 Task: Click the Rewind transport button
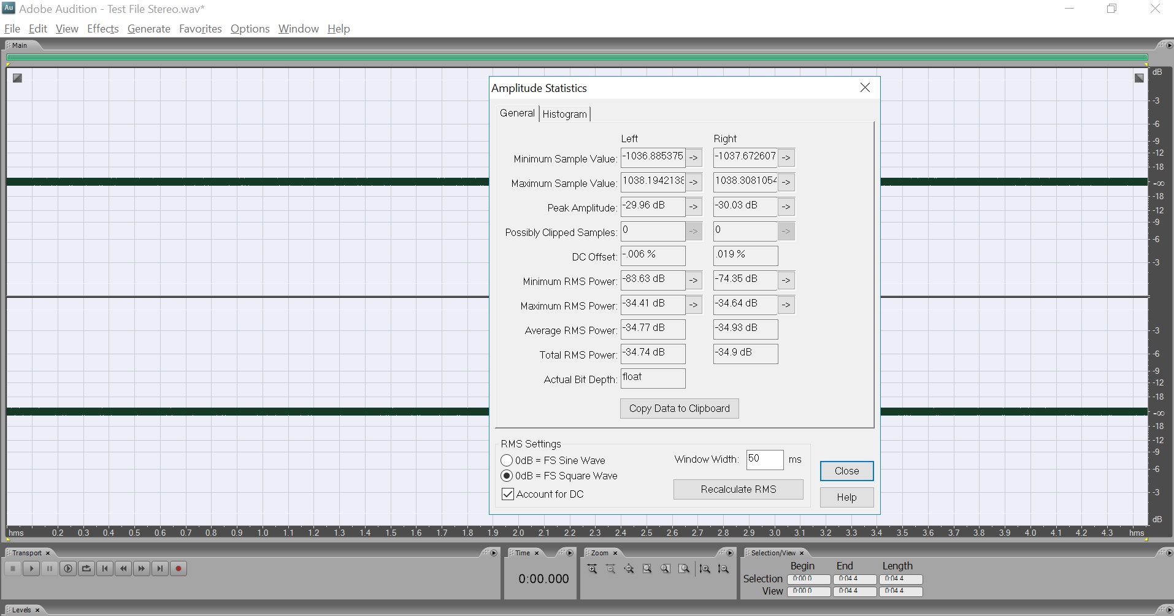click(123, 569)
